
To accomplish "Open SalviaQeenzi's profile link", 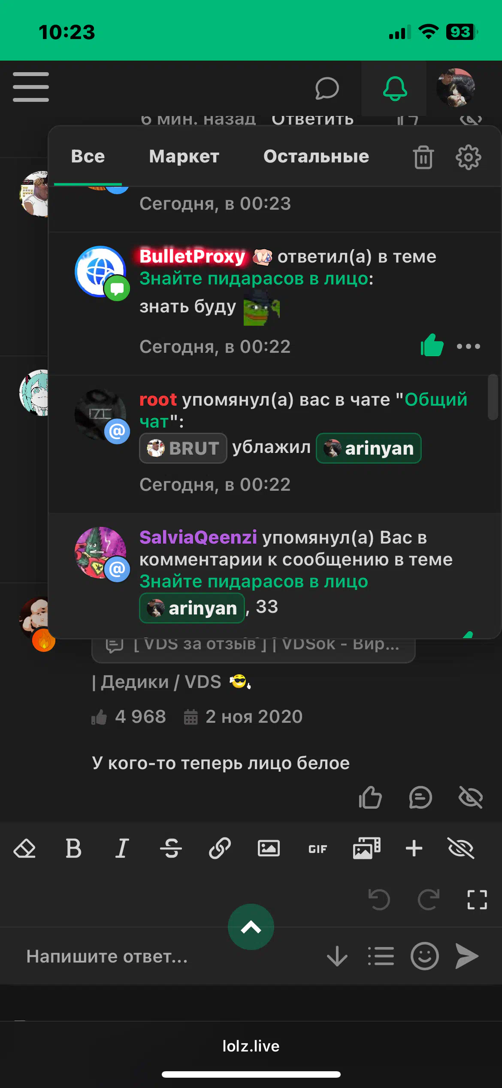I will tap(198, 538).
